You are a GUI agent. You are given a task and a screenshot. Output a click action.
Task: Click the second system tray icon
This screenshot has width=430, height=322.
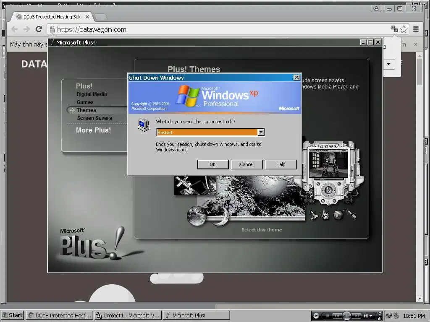[x=396, y=316]
